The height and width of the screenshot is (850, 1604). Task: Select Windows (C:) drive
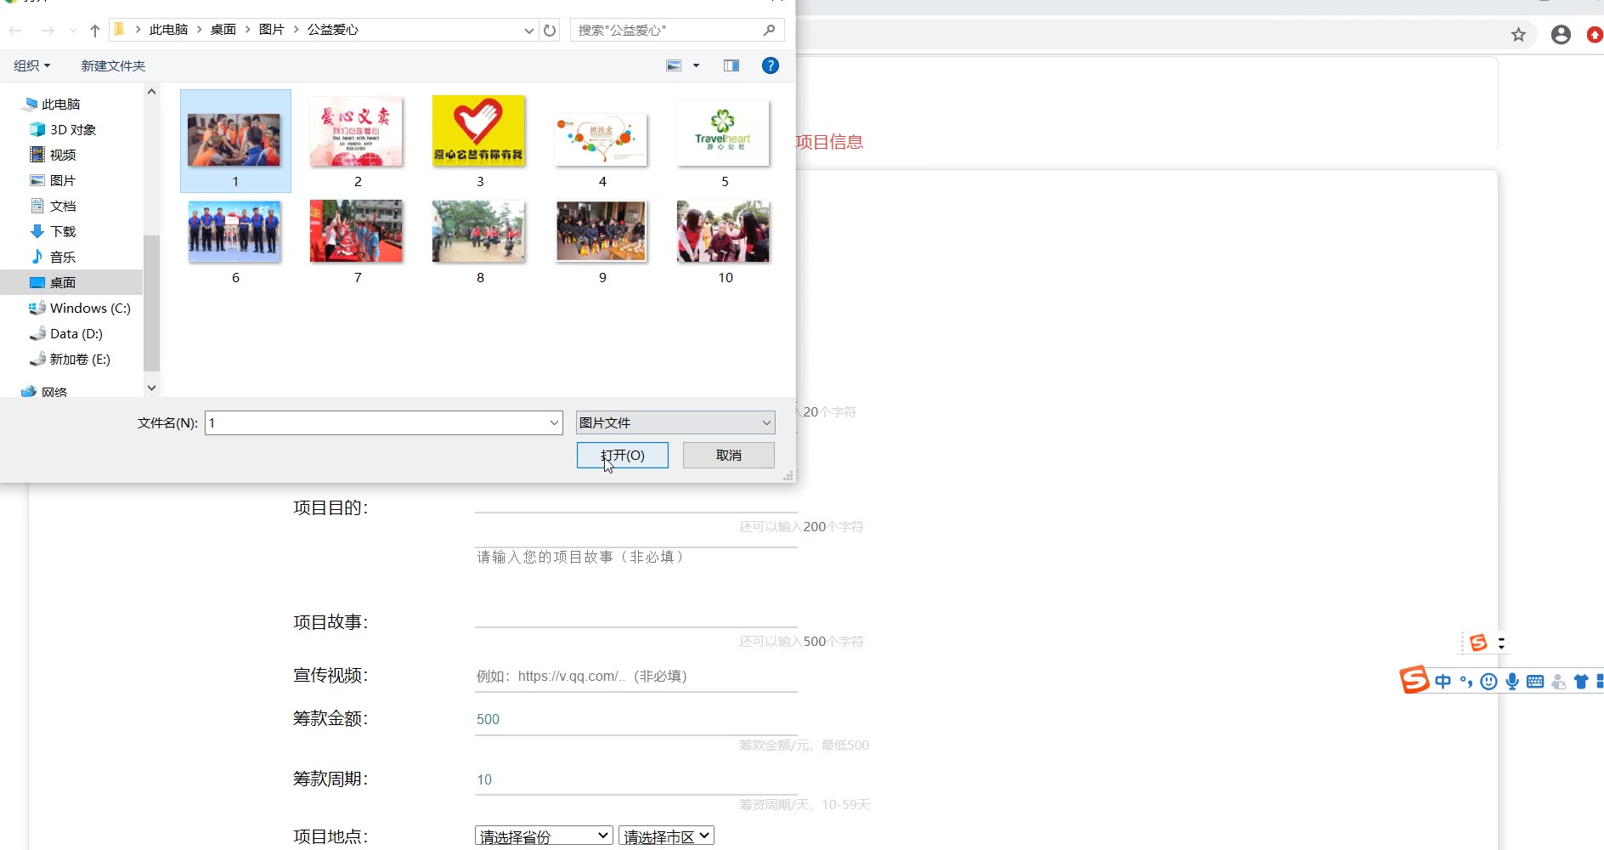point(80,308)
